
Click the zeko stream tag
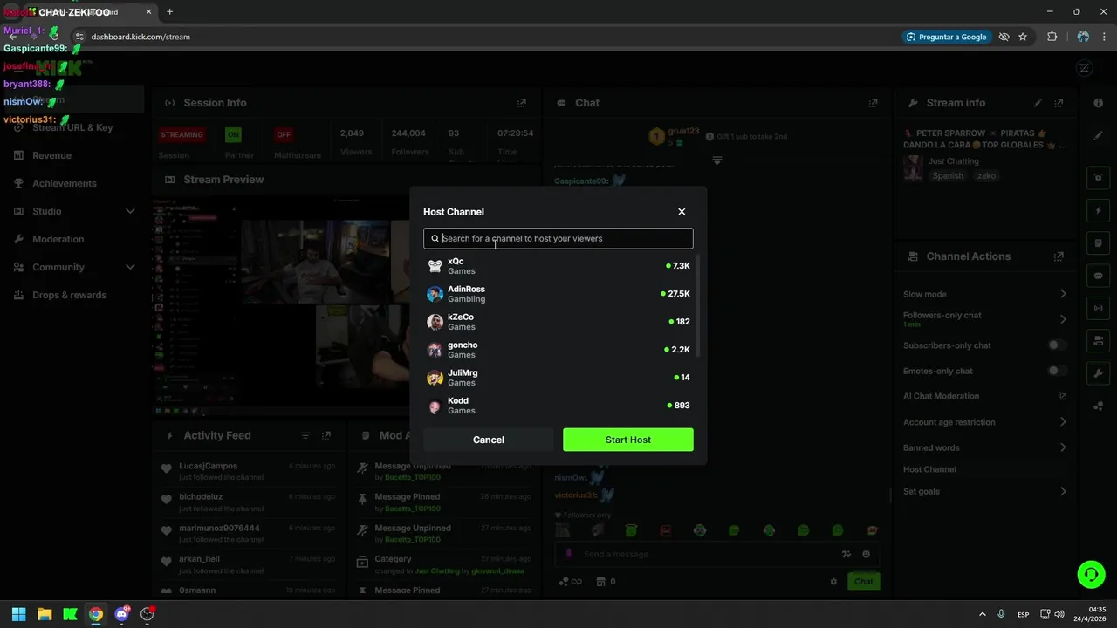pyautogui.click(x=986, y=175)
